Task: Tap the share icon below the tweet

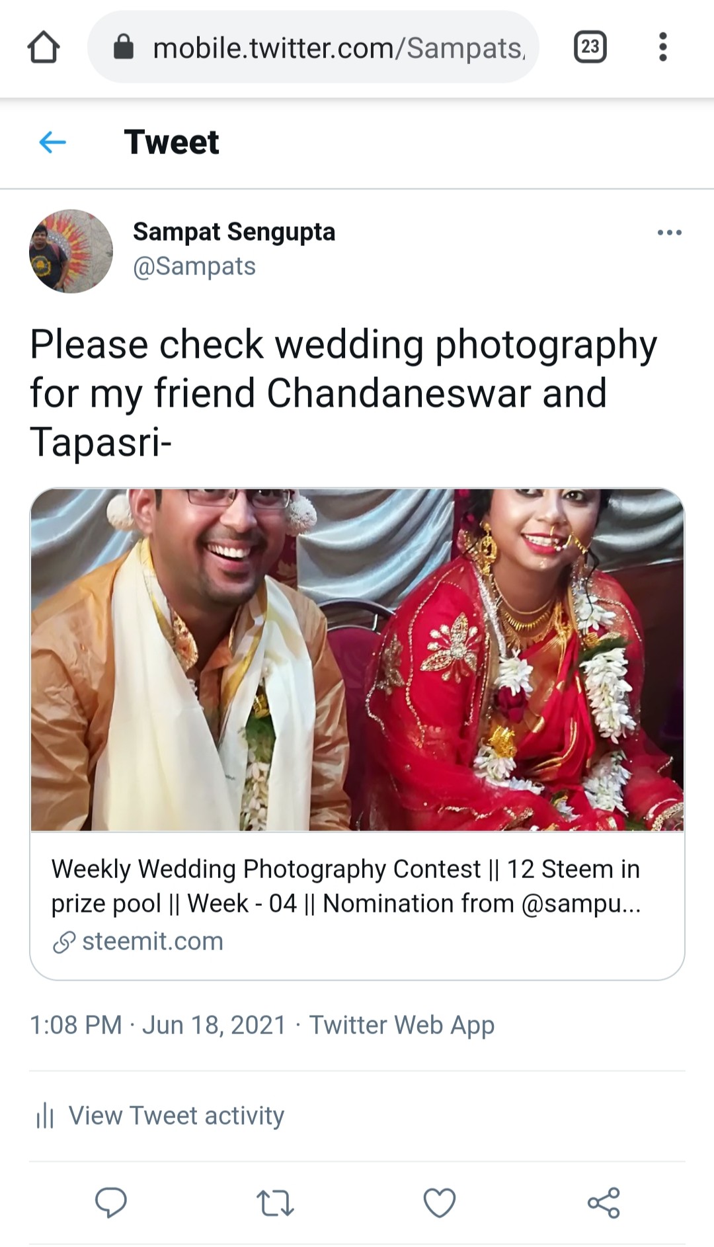Action: (x=604, y=1203)
